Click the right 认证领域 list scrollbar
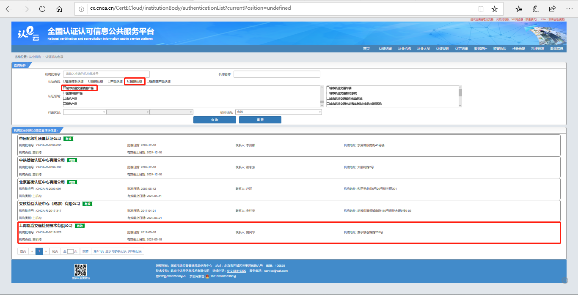 (460, 96)
